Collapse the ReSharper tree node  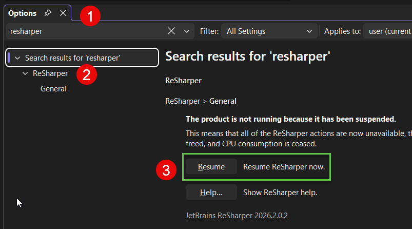[25, 73]
